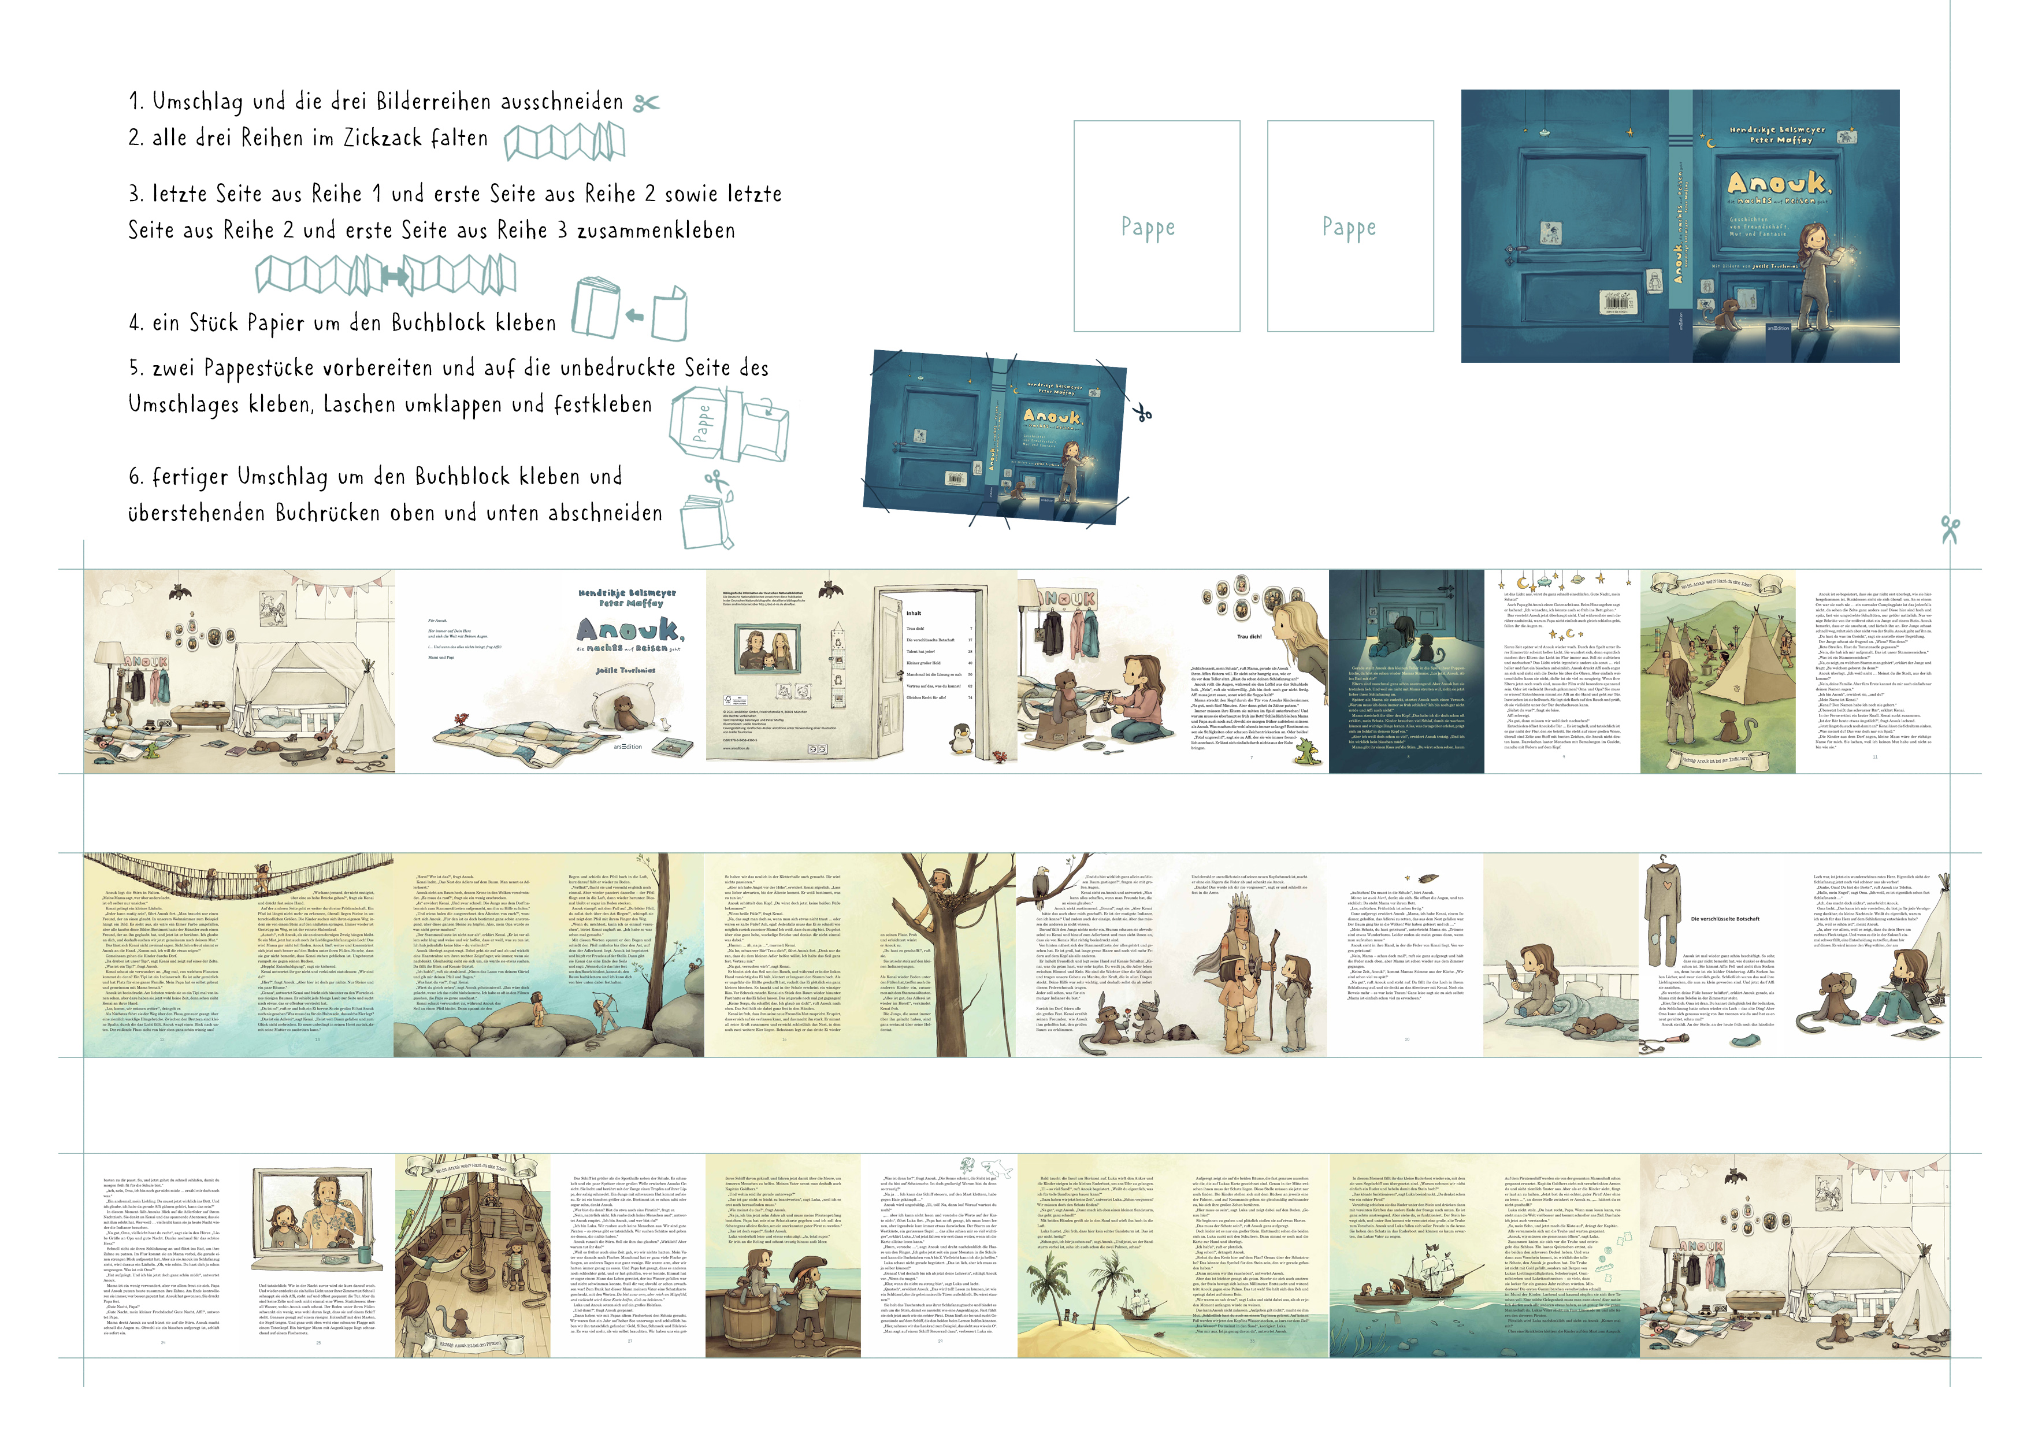Select the river rocks and archer spread

(x=550, y=955)
